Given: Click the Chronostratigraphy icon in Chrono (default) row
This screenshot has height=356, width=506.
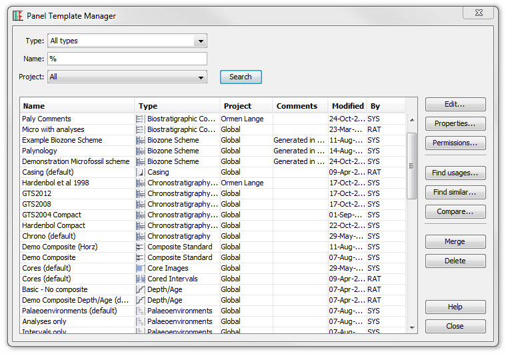Looking at the screenshot, I should [141, 236].
